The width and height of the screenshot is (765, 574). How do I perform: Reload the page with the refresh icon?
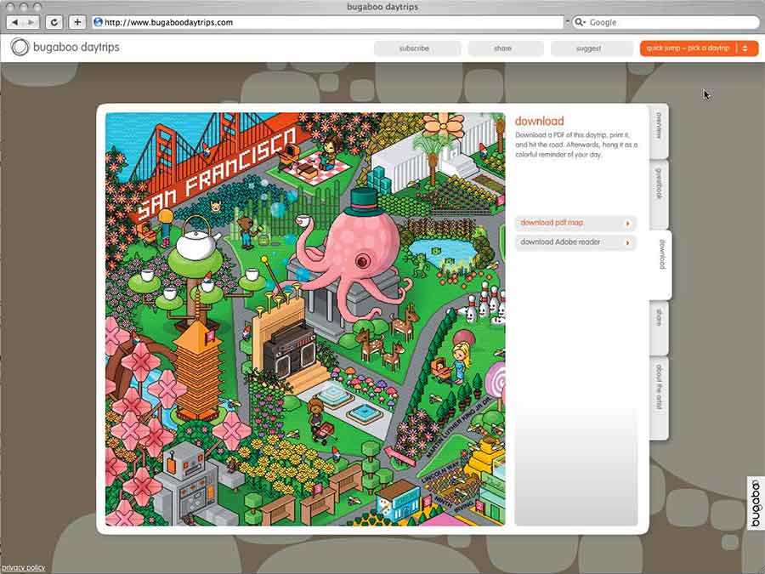pos(54,22)
